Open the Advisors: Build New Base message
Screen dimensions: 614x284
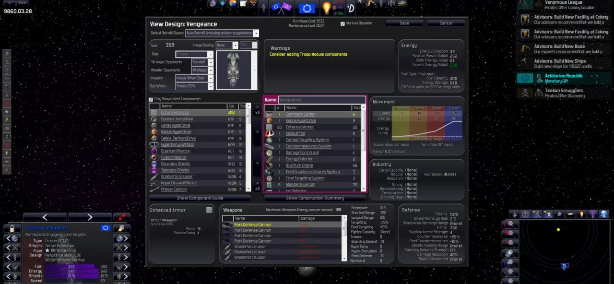point(563,49)
